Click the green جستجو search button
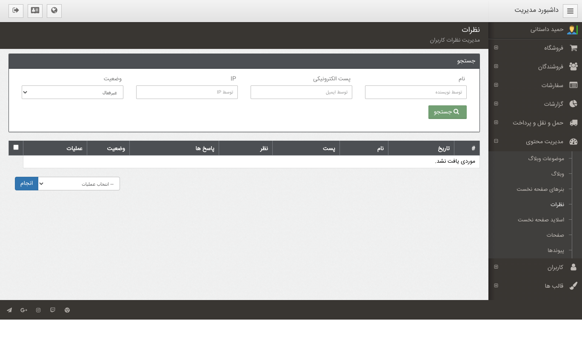Image resolution: width=582 pixels, height=337 pixels. point(447,112)
